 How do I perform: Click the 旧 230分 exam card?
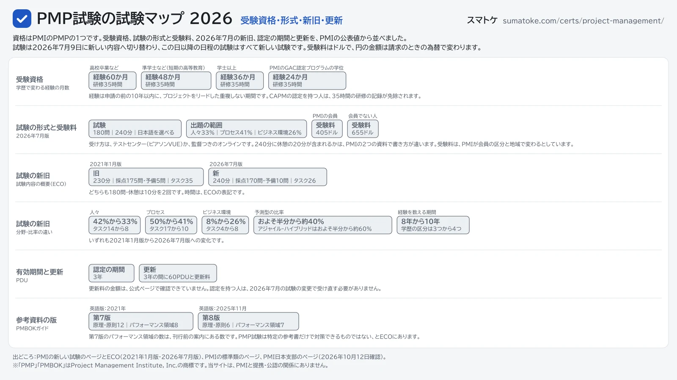pyautogui.click(x=146, y=177)
